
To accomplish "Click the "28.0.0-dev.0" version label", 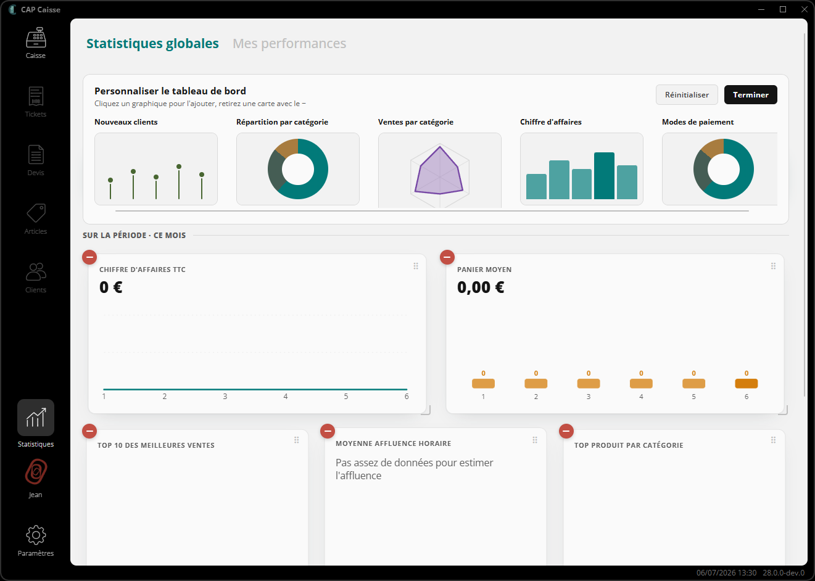I will 784,573.
